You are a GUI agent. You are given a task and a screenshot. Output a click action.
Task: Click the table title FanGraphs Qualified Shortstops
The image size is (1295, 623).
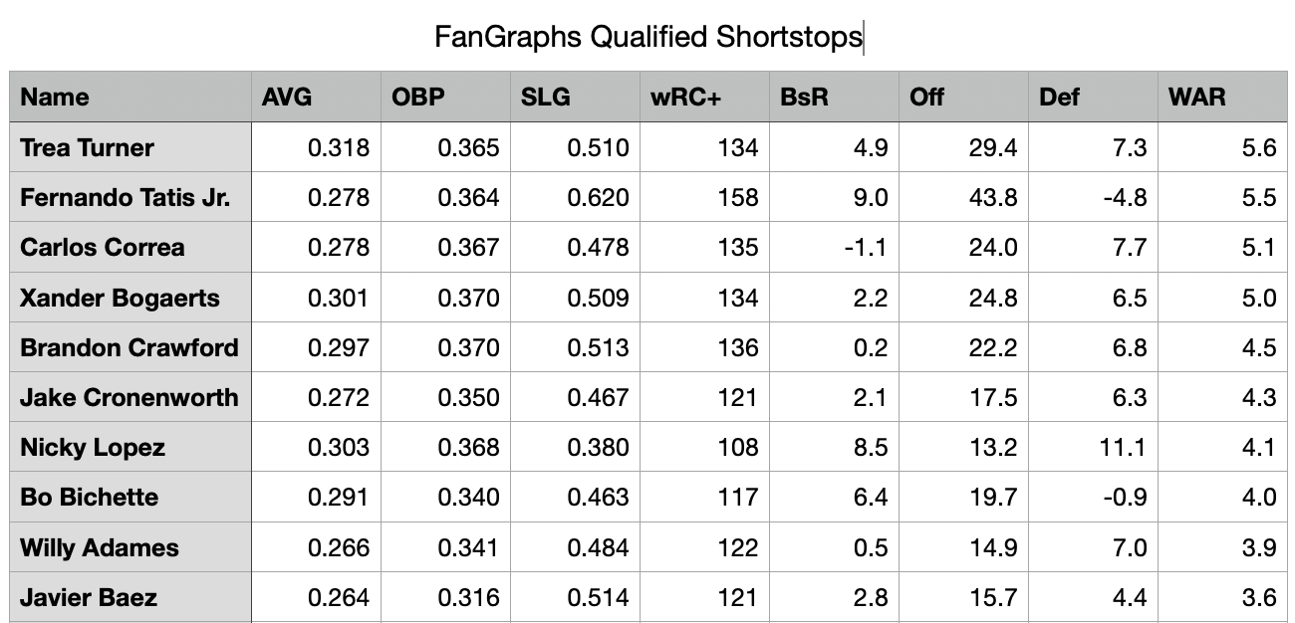(647, 37)
